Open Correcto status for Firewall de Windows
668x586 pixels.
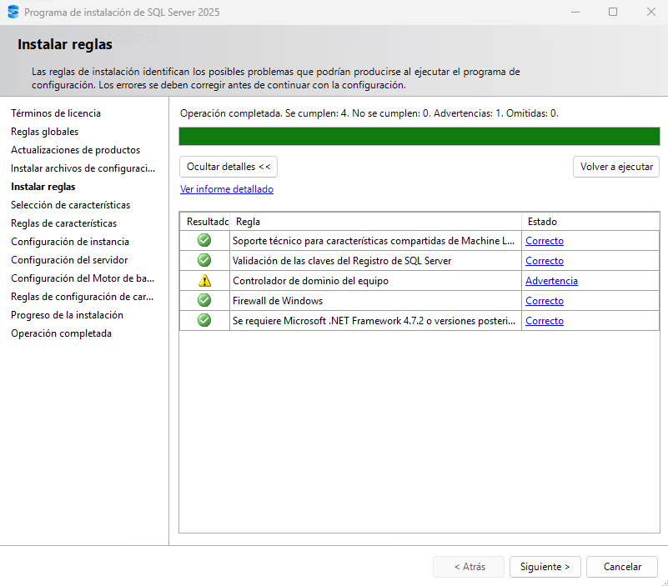tap(545, 301)
